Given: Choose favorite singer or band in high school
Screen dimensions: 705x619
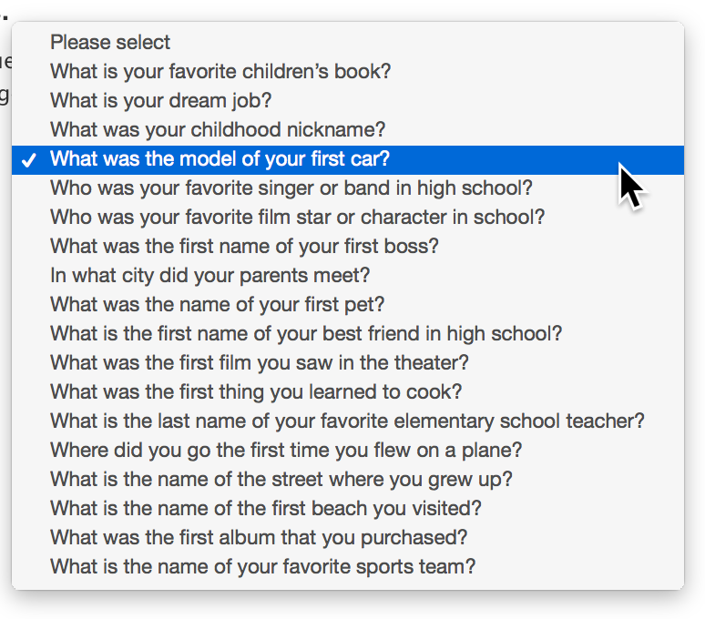Looking at the screenshot, I should (348, 188).
